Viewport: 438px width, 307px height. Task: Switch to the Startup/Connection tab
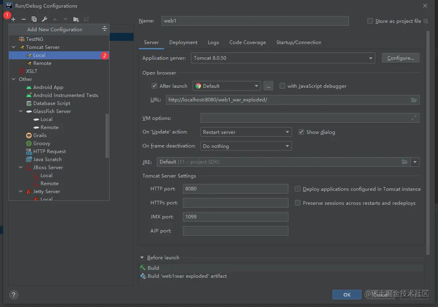pos(298,42)
